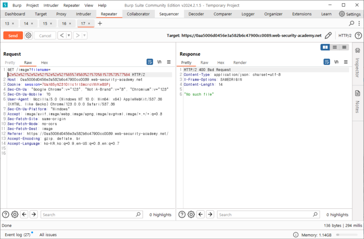Click the encoded filename payload in request
This screenshot has height=239, width=364.
coord(69,74)
